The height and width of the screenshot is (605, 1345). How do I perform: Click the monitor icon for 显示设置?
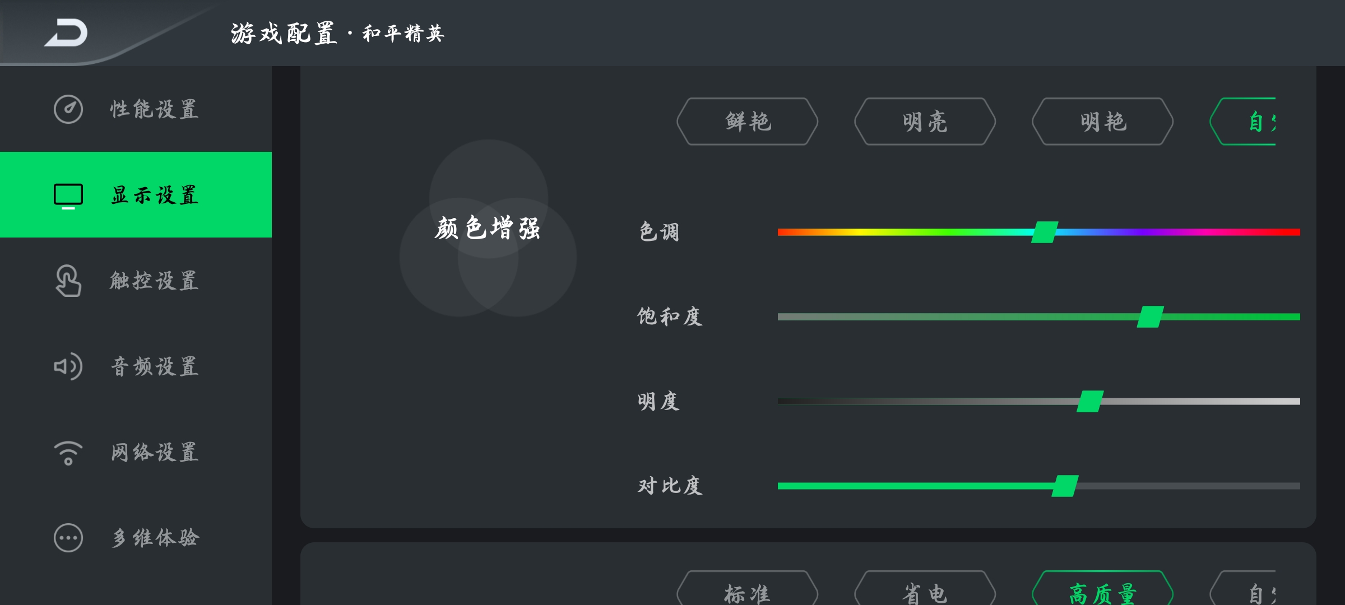[x=68, y=196]
